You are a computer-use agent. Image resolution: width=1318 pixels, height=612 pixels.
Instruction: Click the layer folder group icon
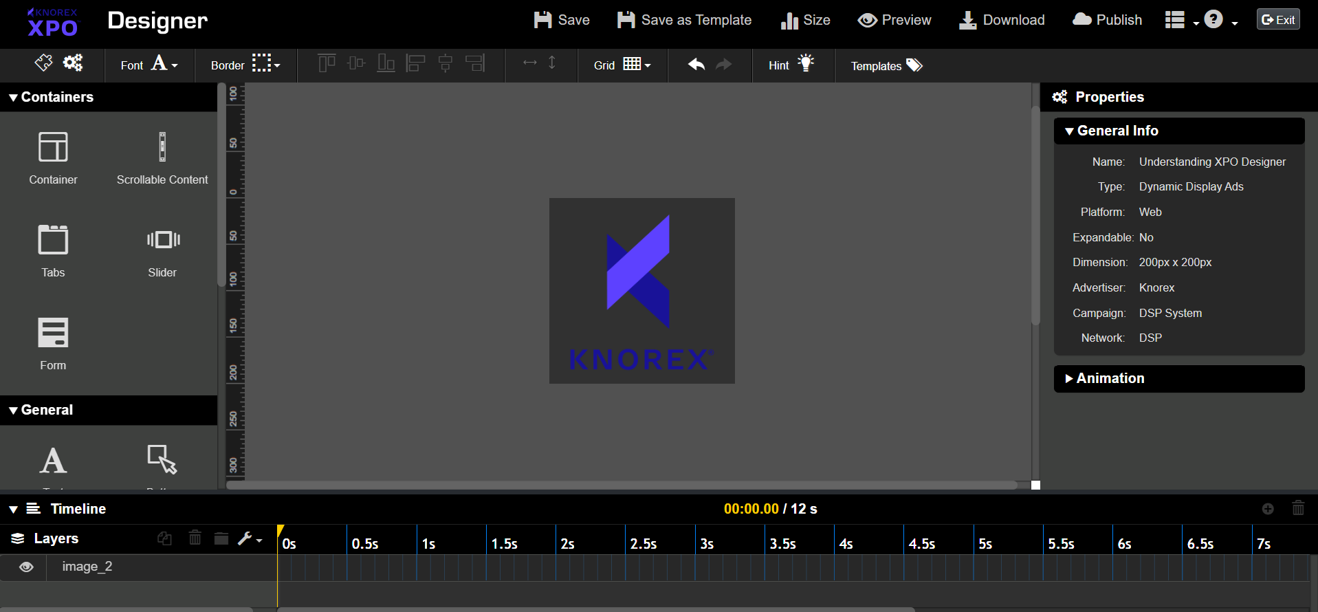[221, 538]
